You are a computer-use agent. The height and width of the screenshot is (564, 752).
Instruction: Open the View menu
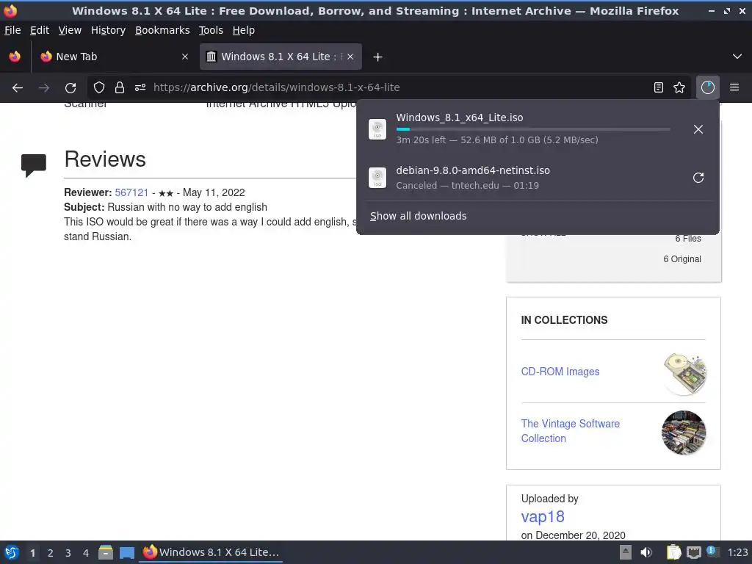coord(70,30)
